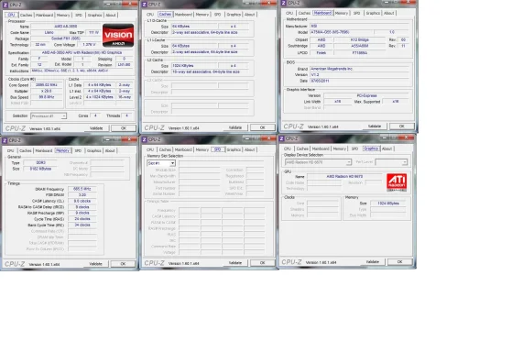This screenshot has width=512, height=352.
Task: Open the Processor #1 selection dropdown
Action: (x=49, y=116)
